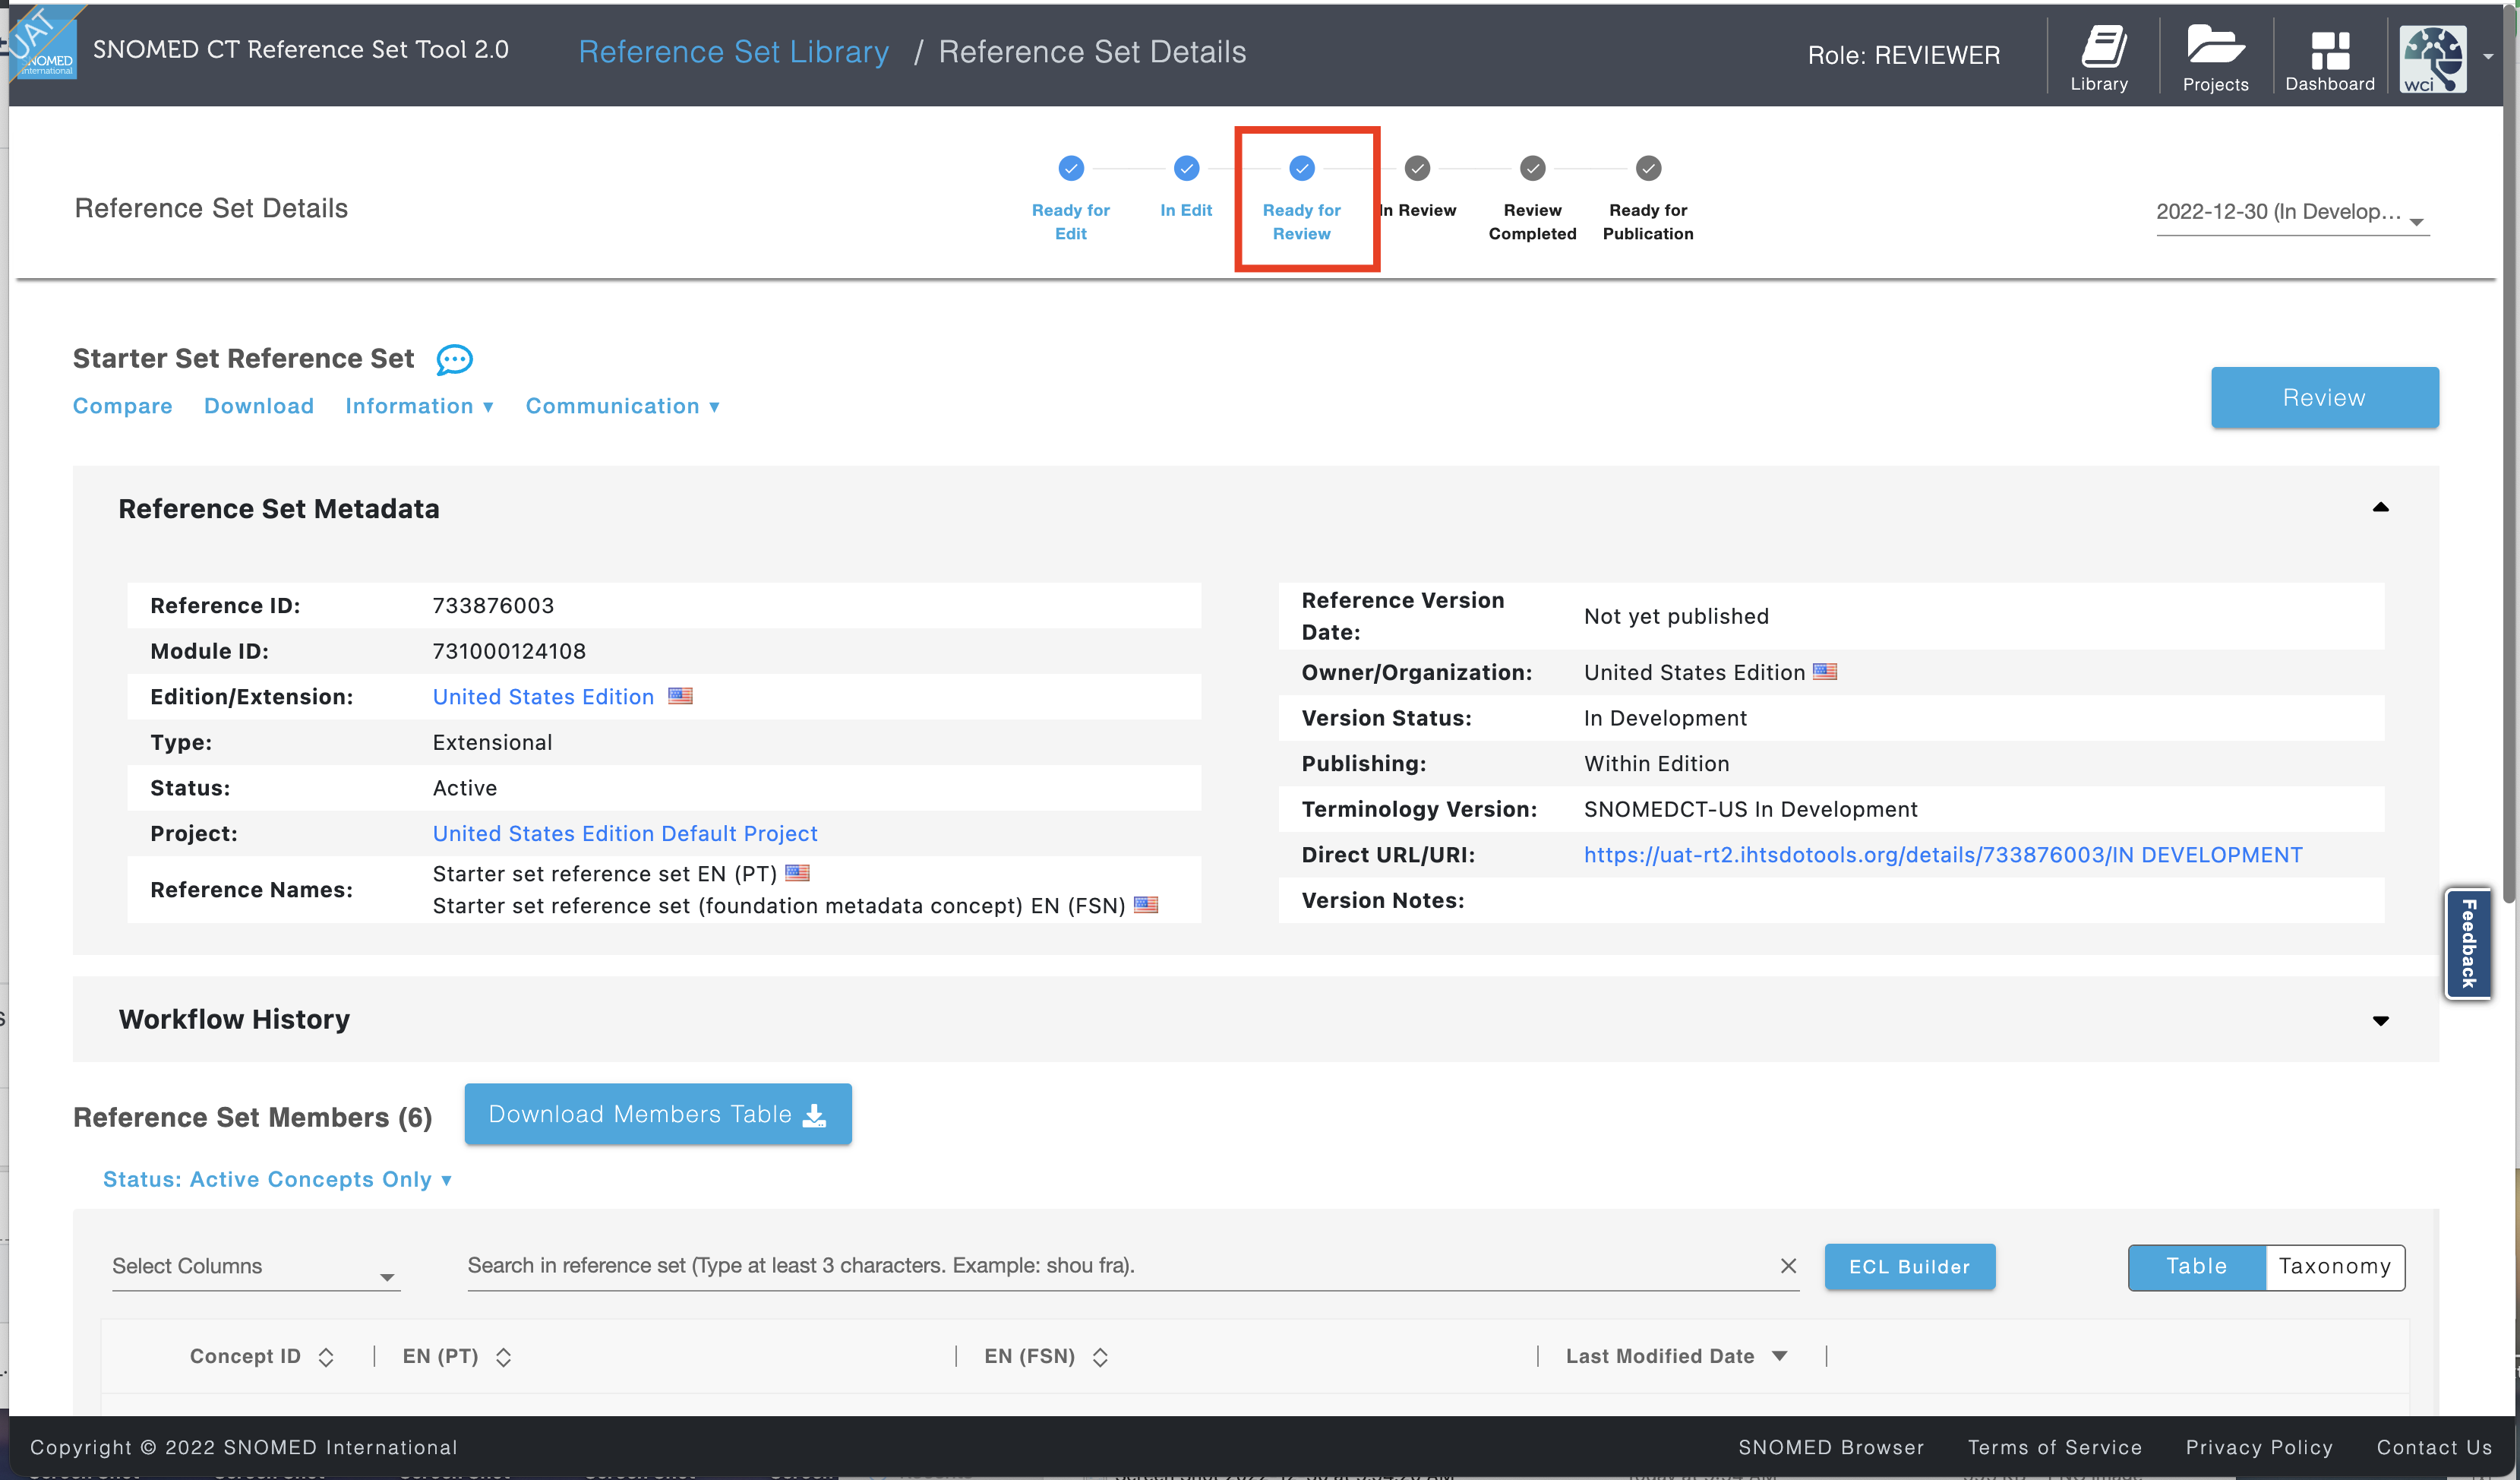Click the Role: REVIEWER label
The width and height of the screenshot is (2520, 1480).
(x=1903, y=55)
